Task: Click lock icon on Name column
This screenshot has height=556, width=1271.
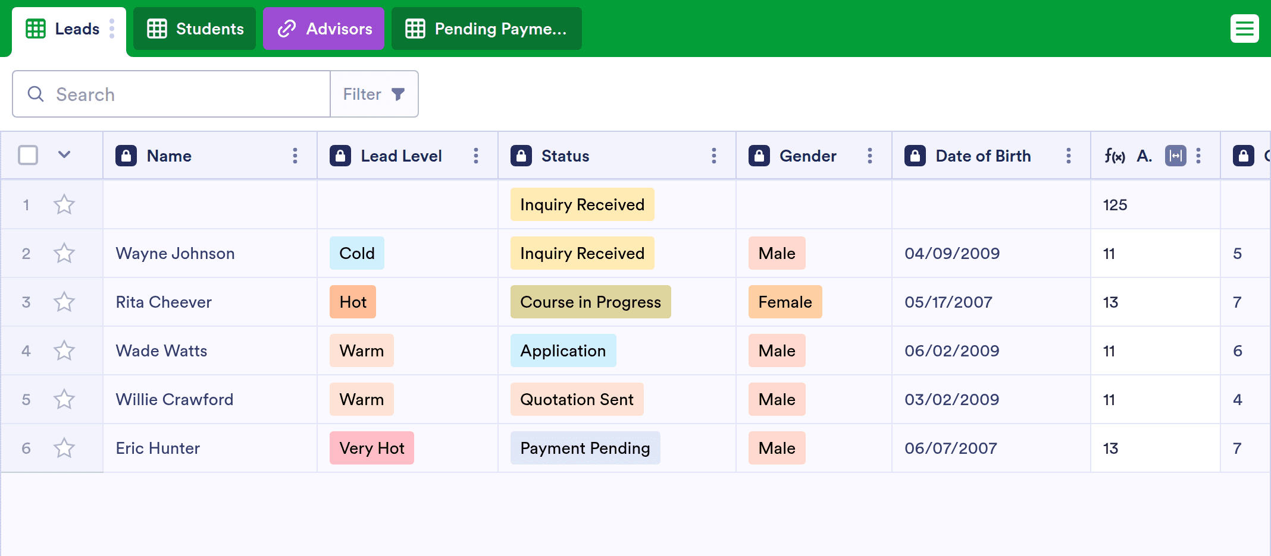Action: pyautogui.click(x=126, y=156)
